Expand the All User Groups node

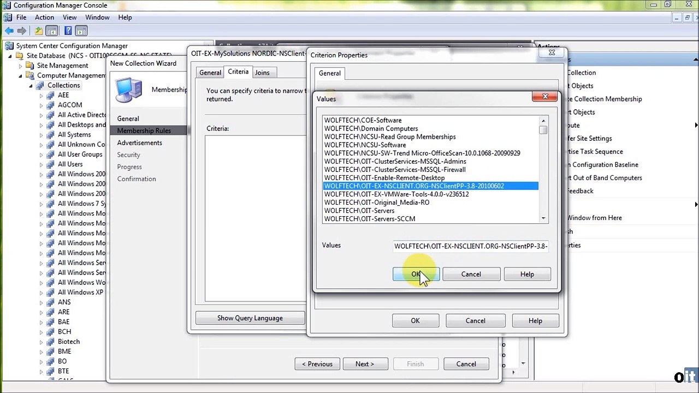[x=41, y=154]
